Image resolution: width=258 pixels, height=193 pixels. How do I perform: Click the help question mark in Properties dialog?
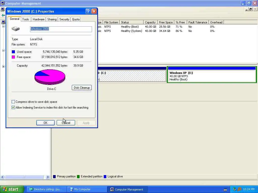88,11
